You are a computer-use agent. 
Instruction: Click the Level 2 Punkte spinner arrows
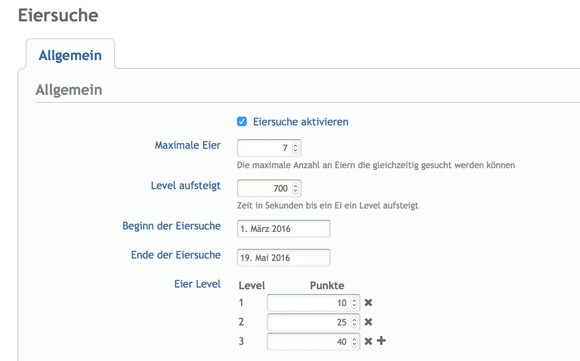tap(354, 322)
